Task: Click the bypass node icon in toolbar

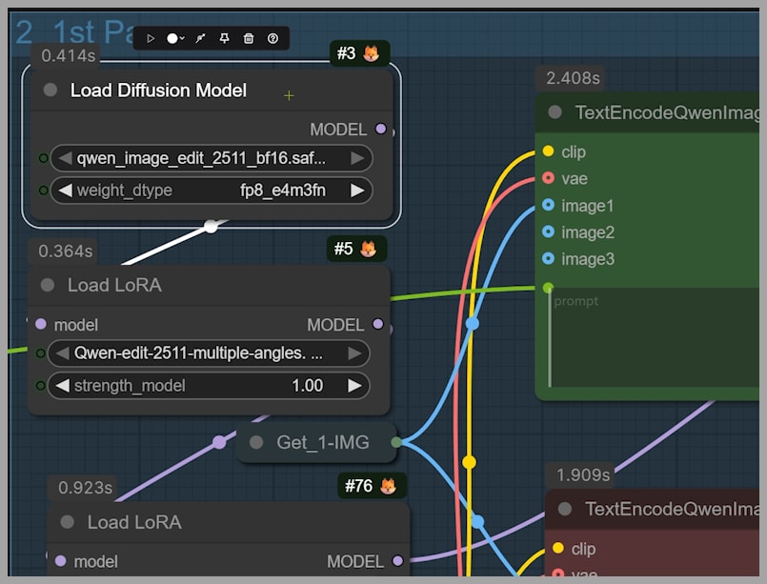Action: point(200,38)
